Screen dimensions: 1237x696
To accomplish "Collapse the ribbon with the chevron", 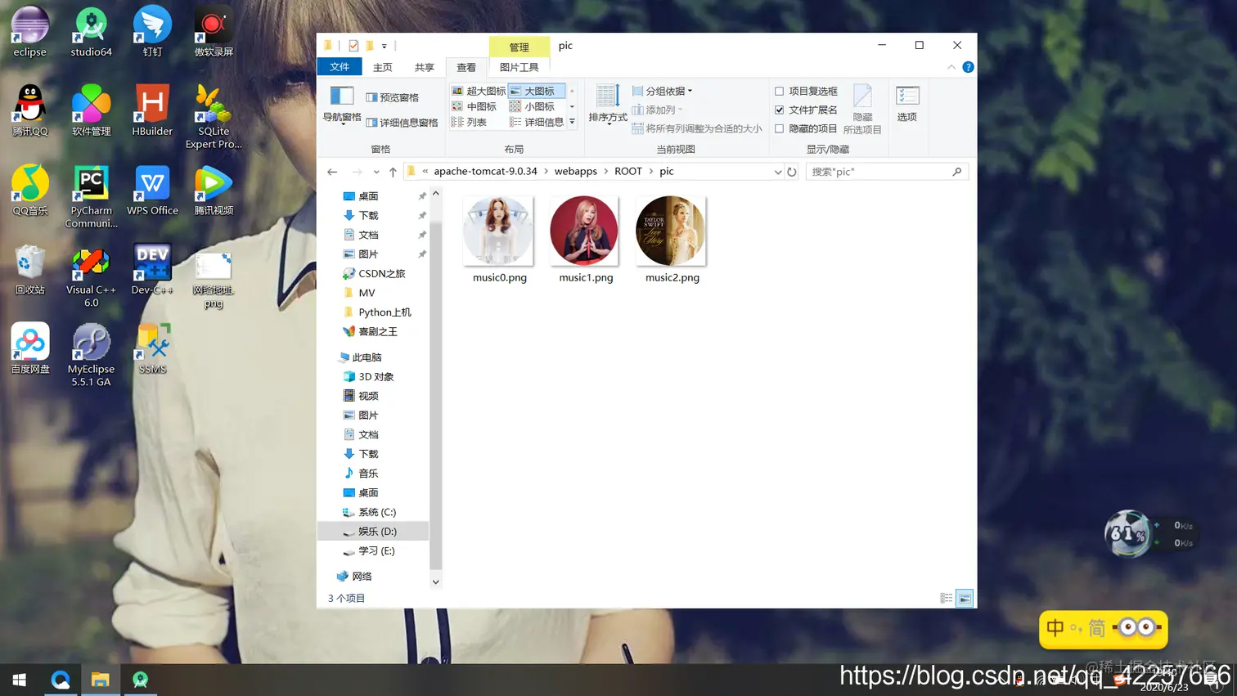I will [x=951, y=67].
